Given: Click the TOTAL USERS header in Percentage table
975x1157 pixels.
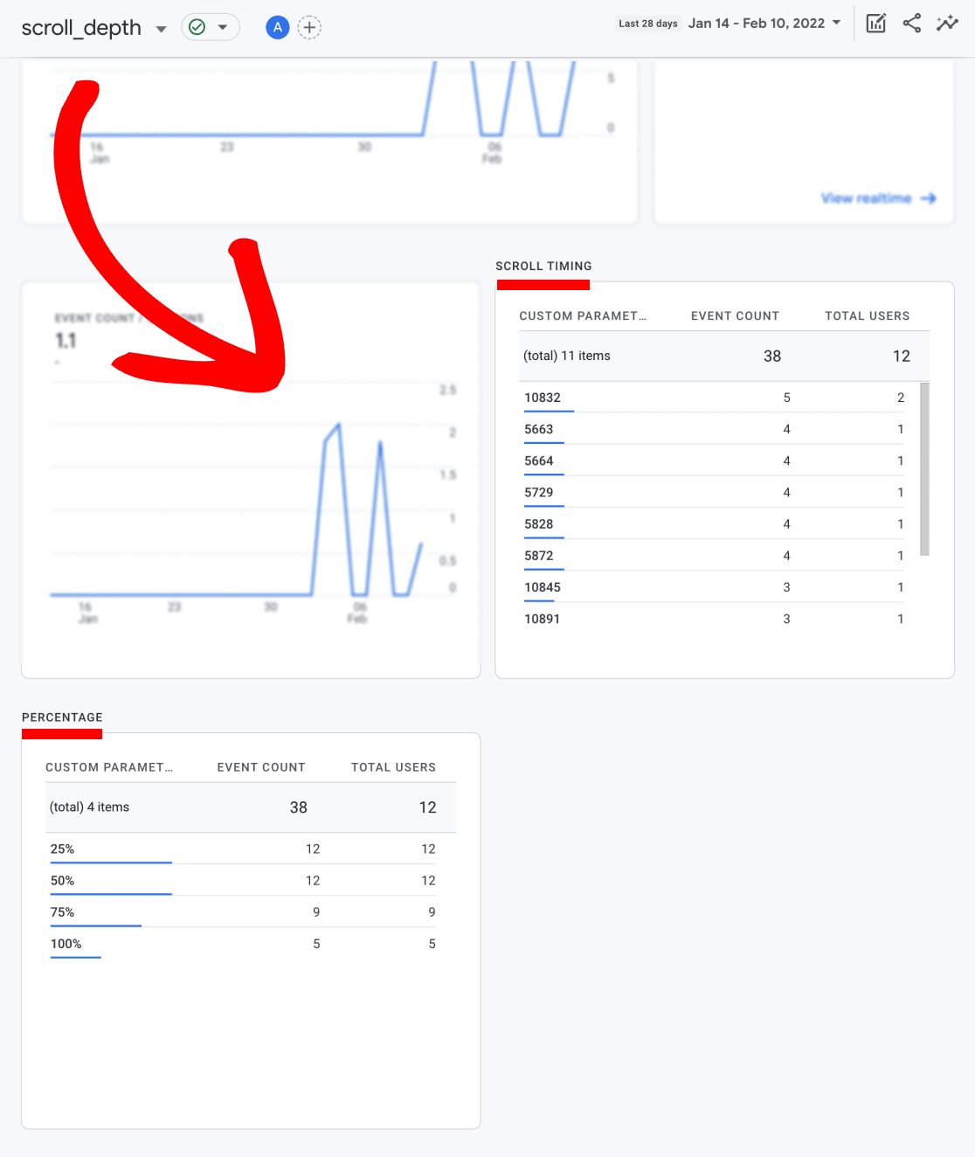Looking at the screenshot, I should [393, 767].
